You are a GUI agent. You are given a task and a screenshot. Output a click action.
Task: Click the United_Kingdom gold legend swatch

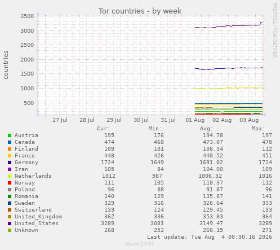(10, 217)
